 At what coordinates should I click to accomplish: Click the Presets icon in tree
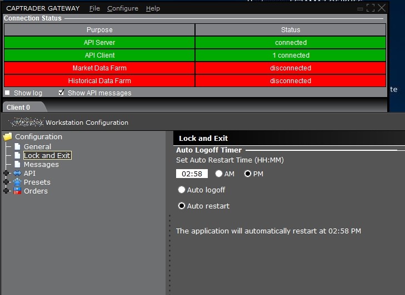17,182
